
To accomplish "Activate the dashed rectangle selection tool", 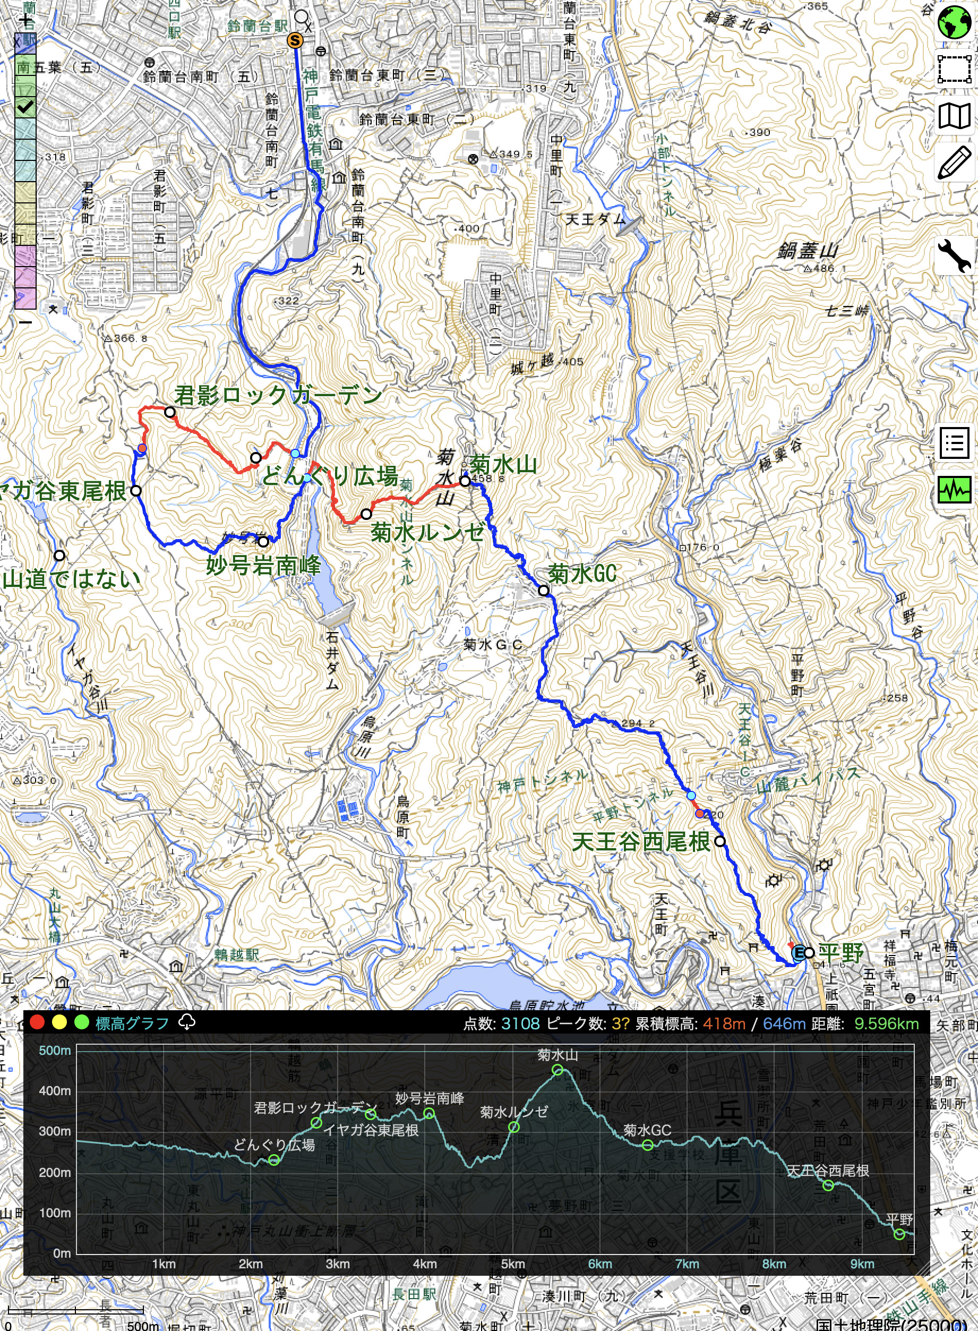I will click(954, 69).
